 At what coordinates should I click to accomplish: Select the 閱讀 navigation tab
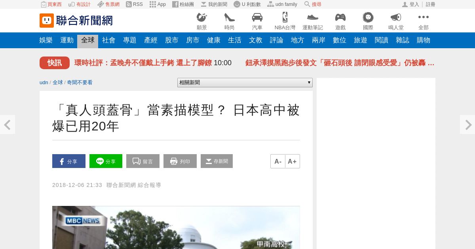[x=382, y=40]
